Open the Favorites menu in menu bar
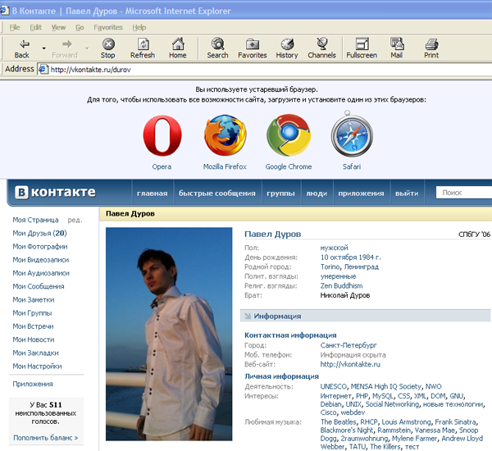The width and height of the screenshot is (492, 451). pyautogui.click(x=108, y=27)
